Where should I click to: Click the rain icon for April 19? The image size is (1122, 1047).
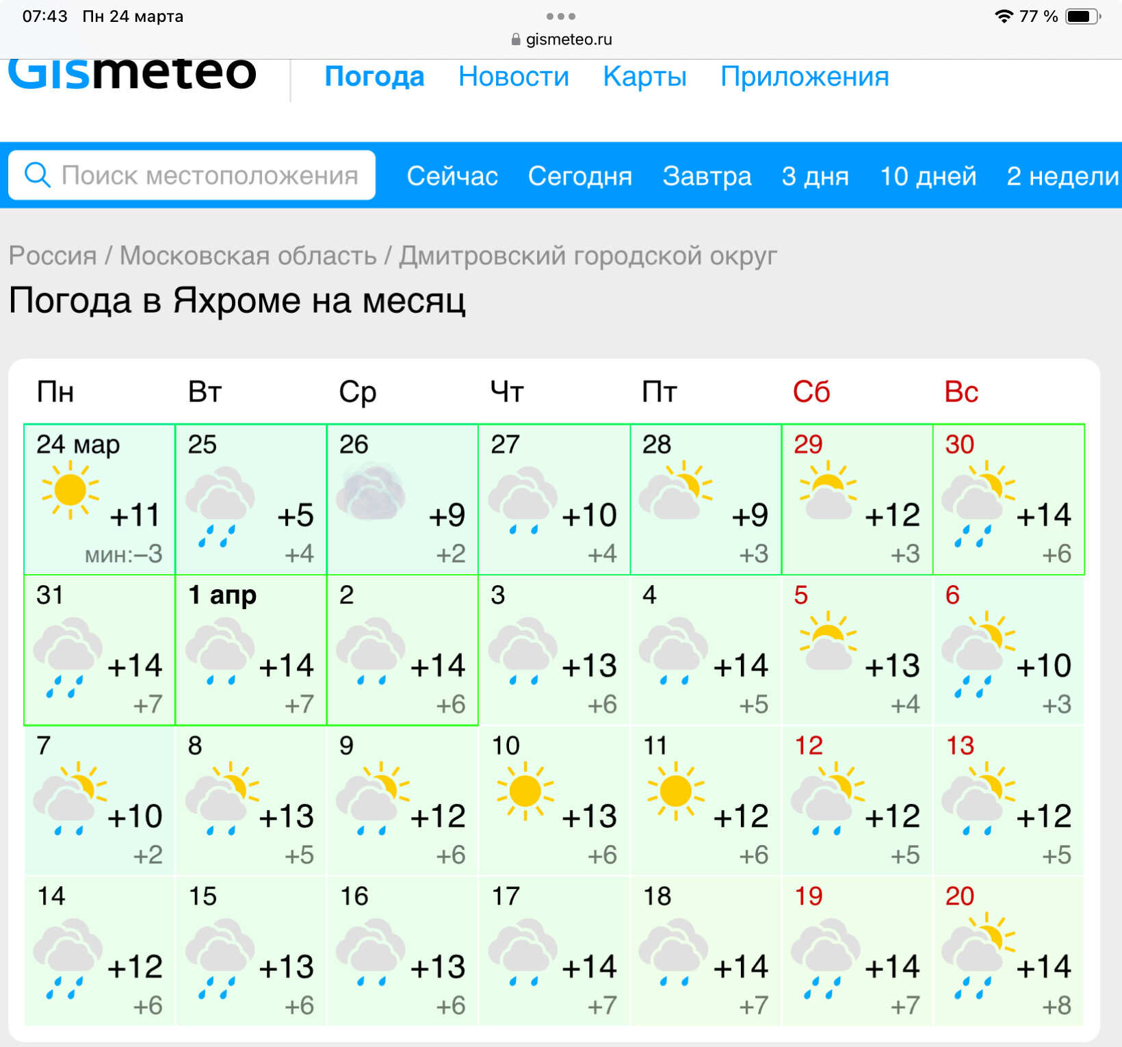point(826,959)
